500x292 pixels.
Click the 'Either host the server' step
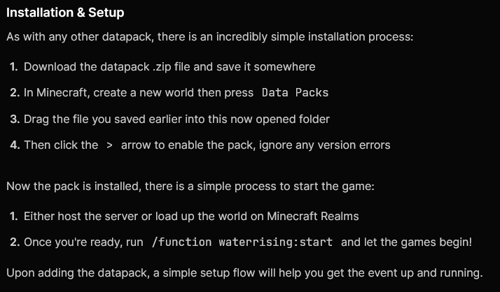coord(191,217)
